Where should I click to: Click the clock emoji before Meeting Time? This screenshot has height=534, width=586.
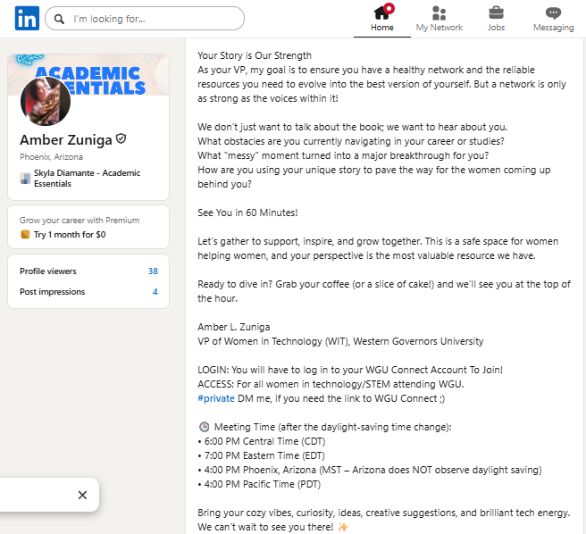click(x=204, y=427)
